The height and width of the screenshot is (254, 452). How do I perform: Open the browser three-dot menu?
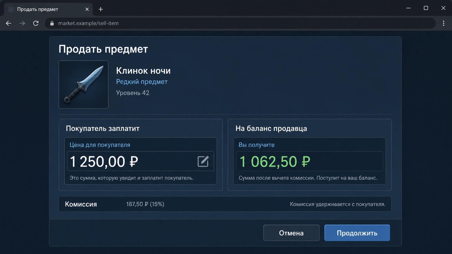coord(444,23)
